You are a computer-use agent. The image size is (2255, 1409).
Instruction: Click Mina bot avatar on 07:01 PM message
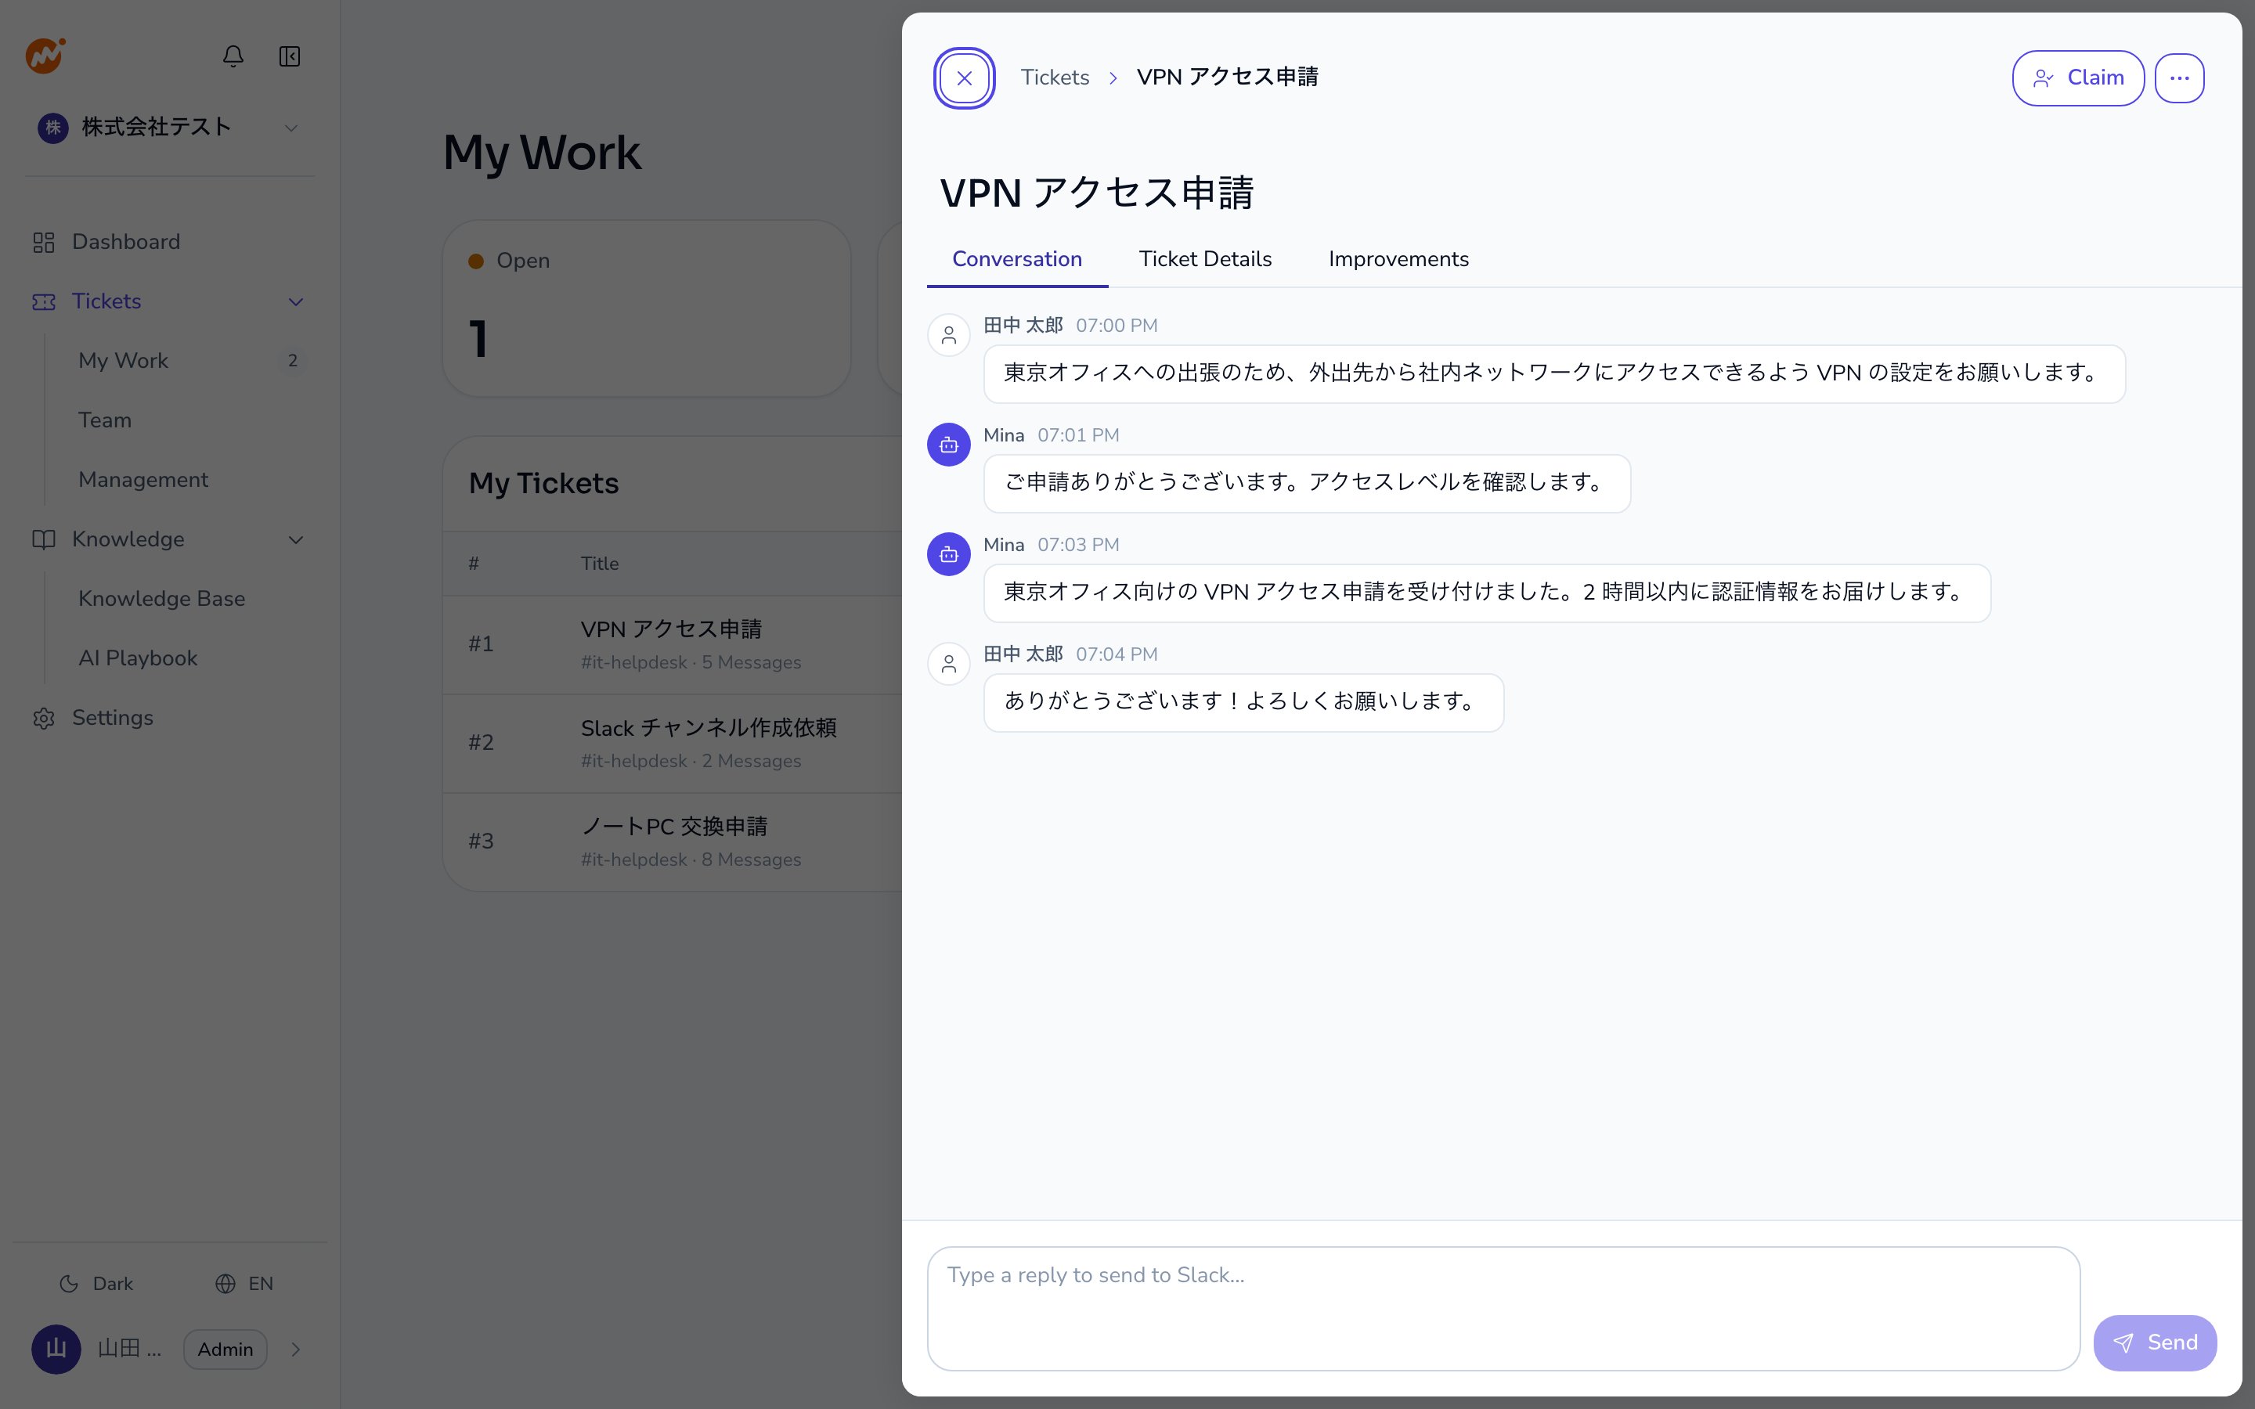(949, 445)
